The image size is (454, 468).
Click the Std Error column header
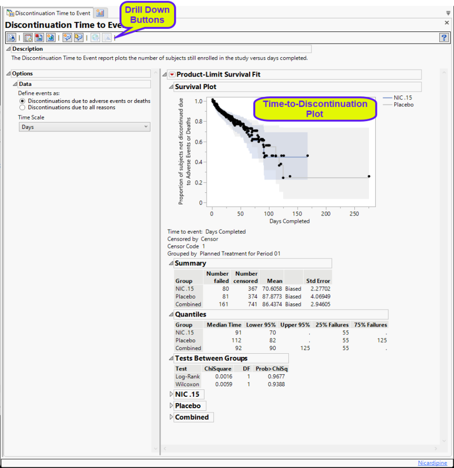(318, 281)
